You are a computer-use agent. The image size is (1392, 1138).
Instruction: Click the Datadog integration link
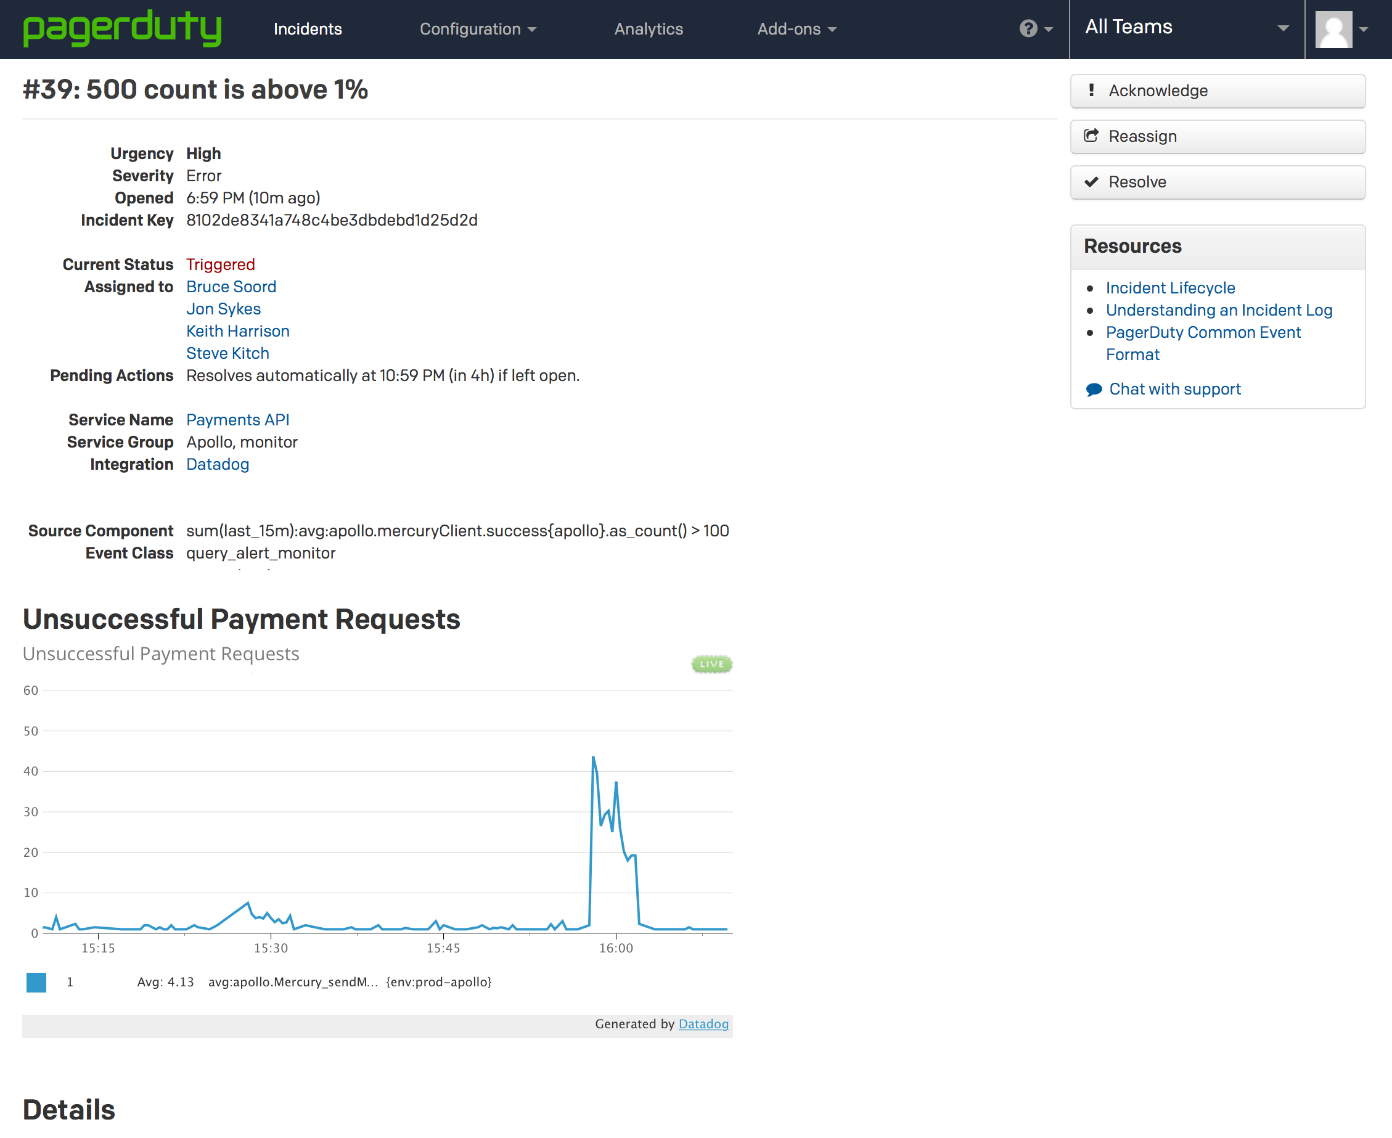pos(218,464)
